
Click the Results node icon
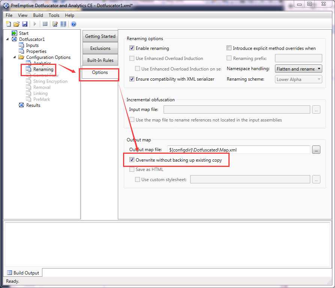21,105
